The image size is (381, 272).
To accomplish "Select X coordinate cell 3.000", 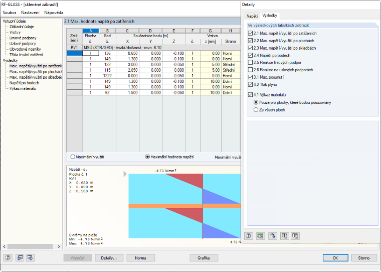I will [127, 64].
